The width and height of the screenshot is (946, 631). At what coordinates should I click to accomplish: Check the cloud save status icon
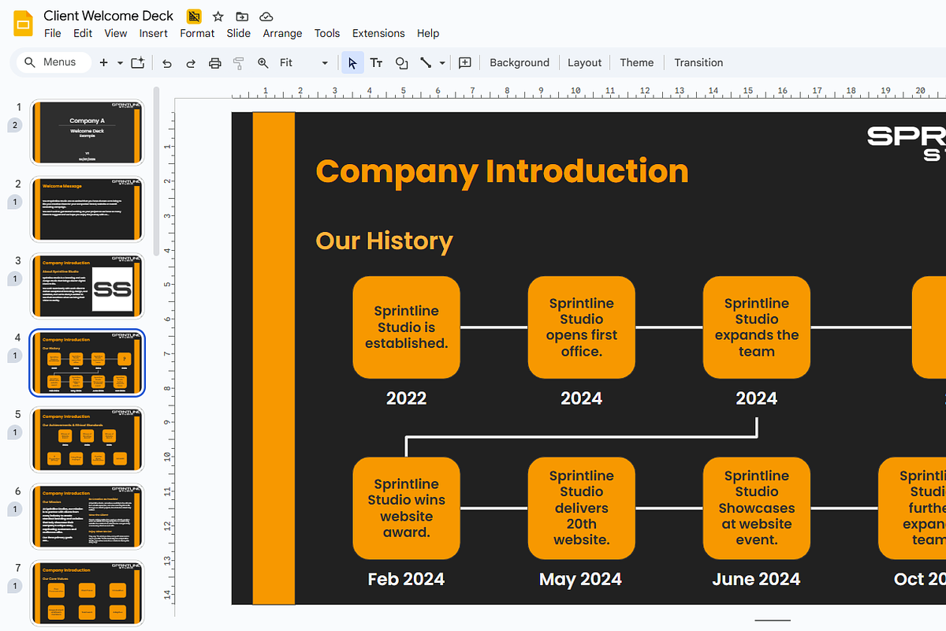266,17
